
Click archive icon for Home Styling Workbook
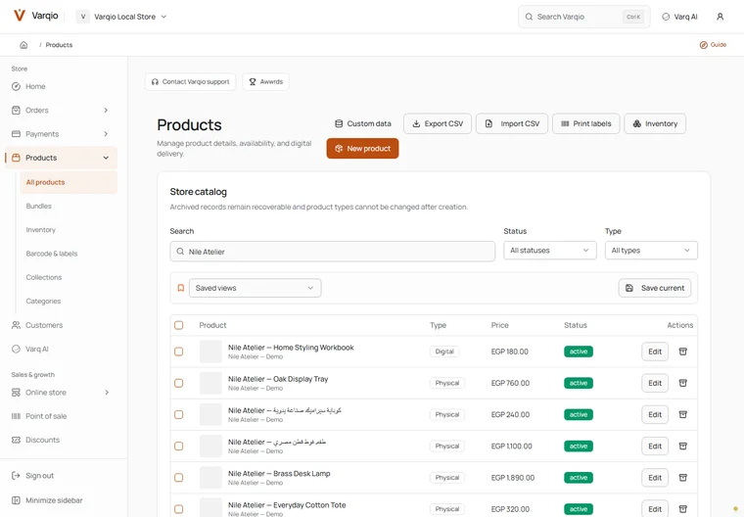pyautogui.click(x=682, y=352)
